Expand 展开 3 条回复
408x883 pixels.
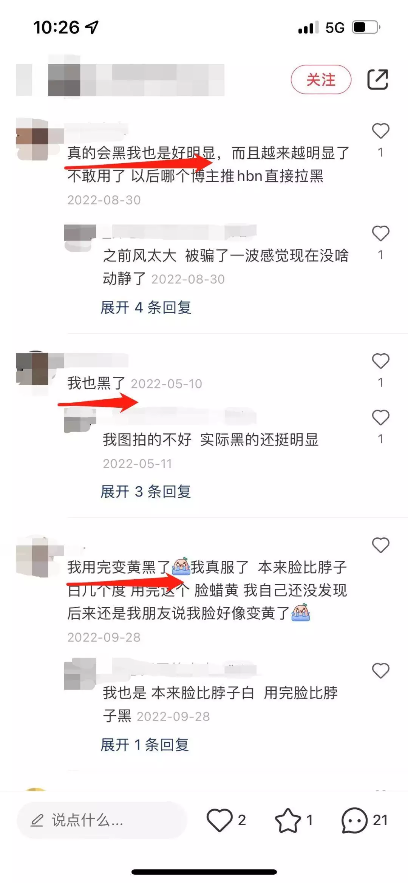(146, 491)
